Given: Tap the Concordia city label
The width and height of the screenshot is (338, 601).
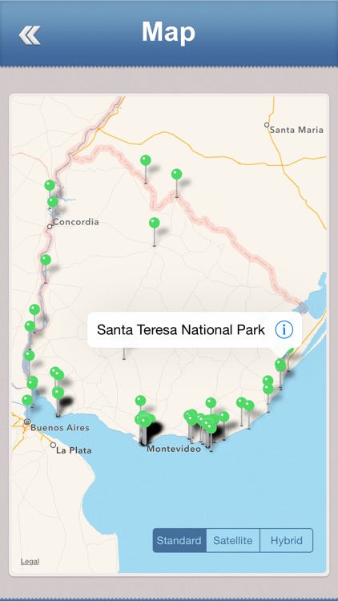Looking at the screenshot, I should click(76, 221).
